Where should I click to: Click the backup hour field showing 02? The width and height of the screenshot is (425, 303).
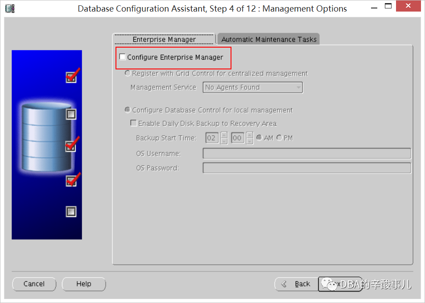pos(212,138)
